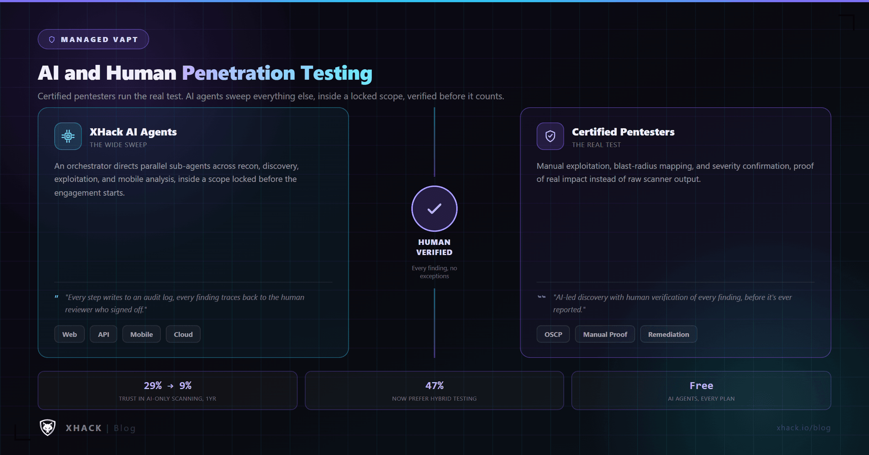Click the 'TRUST IN AI-ONLY SCANNING, 1YR' label
Image resolution: width=869 pixels, height=455 pixels.
[168, 399]
